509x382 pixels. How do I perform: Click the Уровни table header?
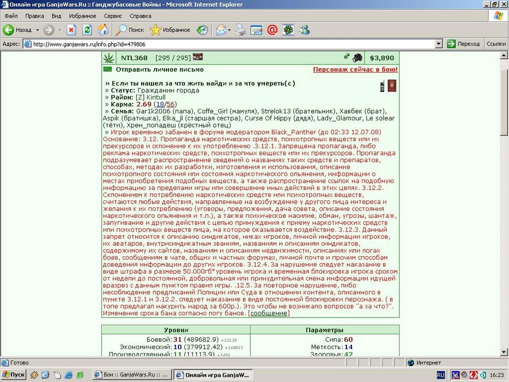click(176, 330)
